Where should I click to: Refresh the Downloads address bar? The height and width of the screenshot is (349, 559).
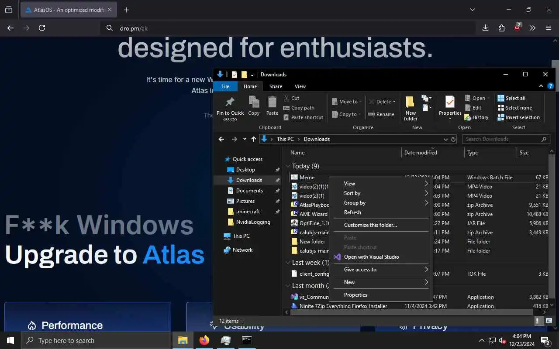click(453, 139)
